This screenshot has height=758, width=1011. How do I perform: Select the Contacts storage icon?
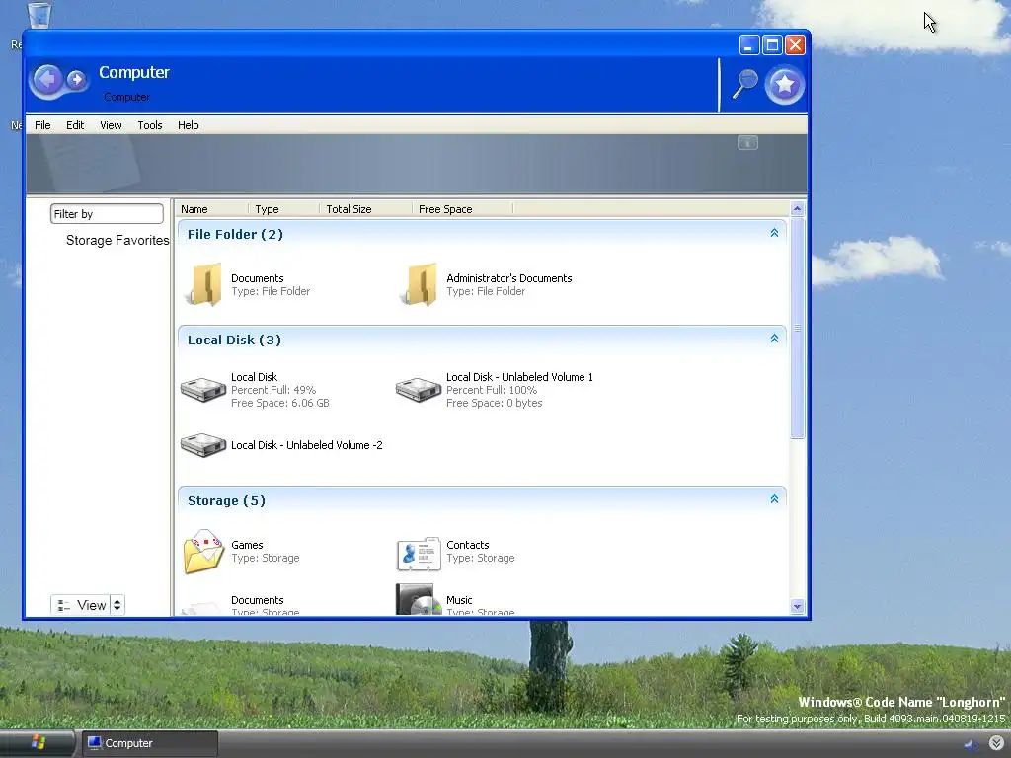click(x=419, y=554)
